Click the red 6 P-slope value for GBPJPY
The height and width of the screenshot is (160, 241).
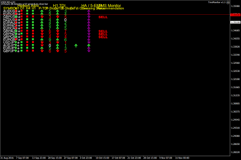click(50, 51)
